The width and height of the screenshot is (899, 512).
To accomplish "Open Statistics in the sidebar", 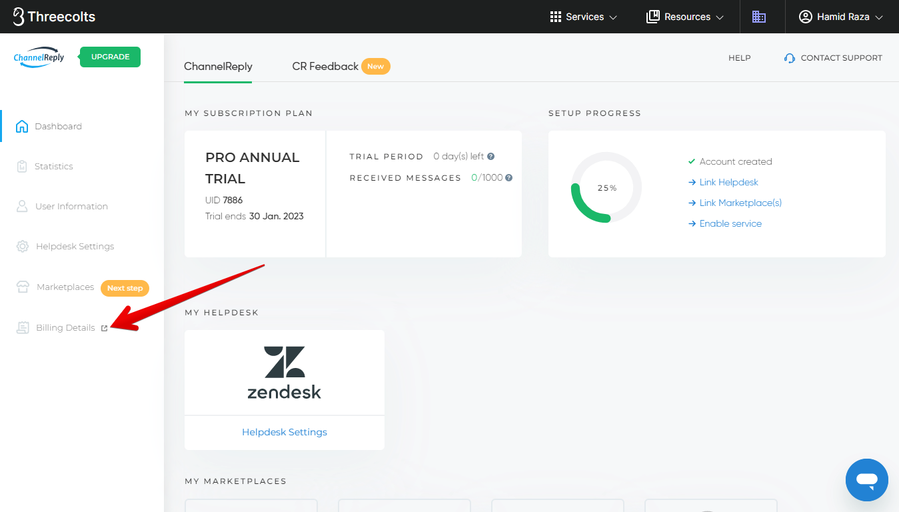I will [54, 167].
